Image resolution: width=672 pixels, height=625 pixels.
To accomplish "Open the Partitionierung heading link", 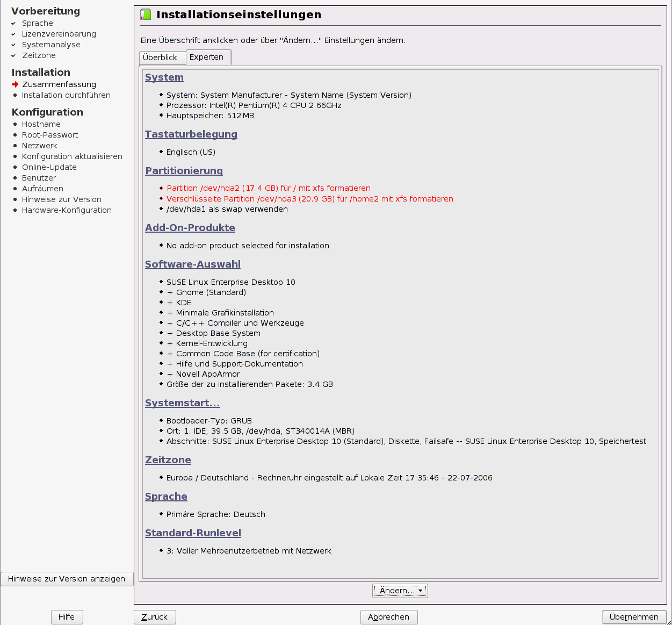I will tap(184, 171).
